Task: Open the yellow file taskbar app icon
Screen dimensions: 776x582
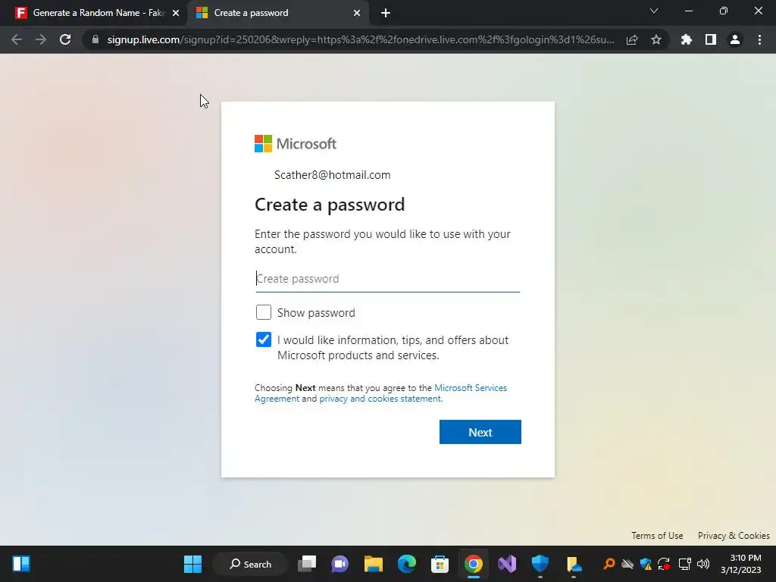Action: (x=574, y=564)
